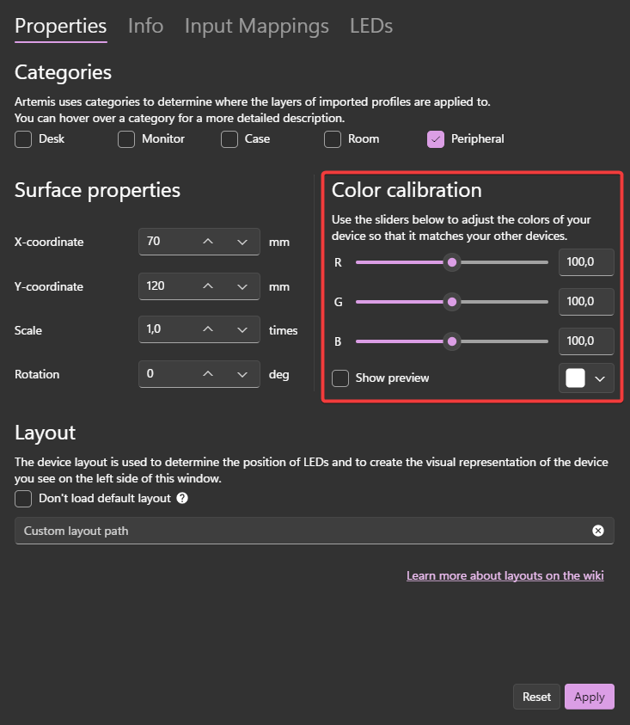This screenshot has height=725, width=630.
Task: Click Y-coordinate increment up arrow
Action: [208, 286]
